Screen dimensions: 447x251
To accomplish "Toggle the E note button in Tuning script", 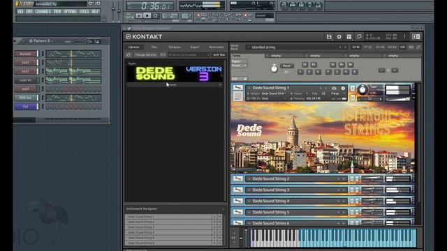I will coord(318,72).
